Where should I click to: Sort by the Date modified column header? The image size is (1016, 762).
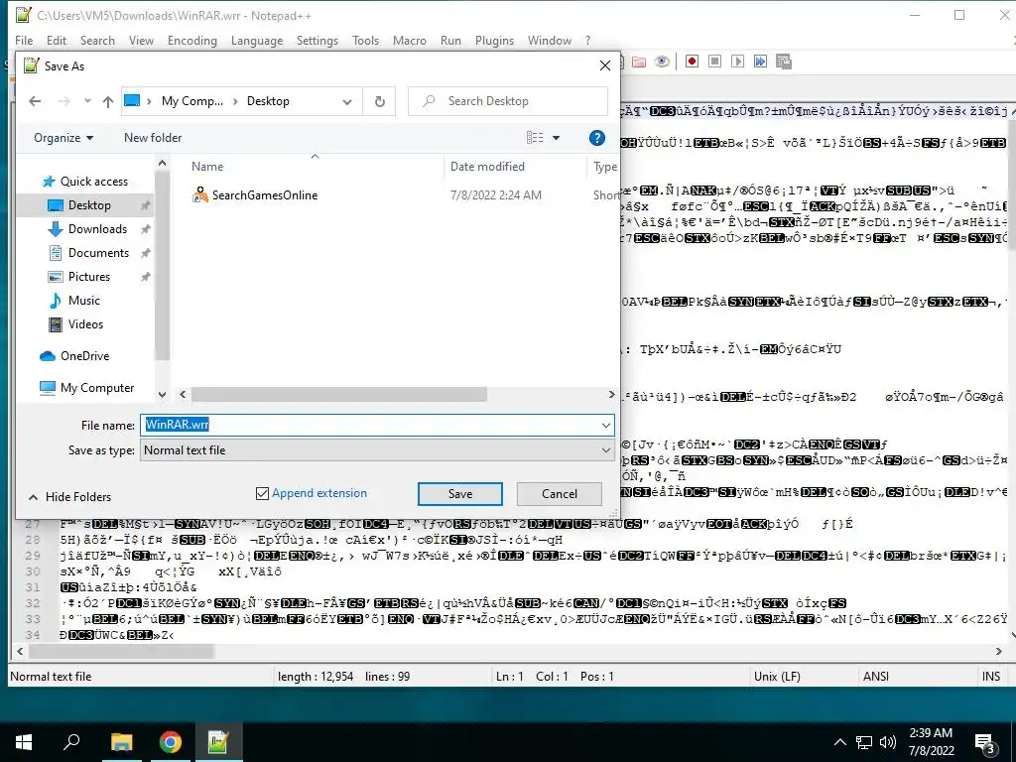(487, 167)
